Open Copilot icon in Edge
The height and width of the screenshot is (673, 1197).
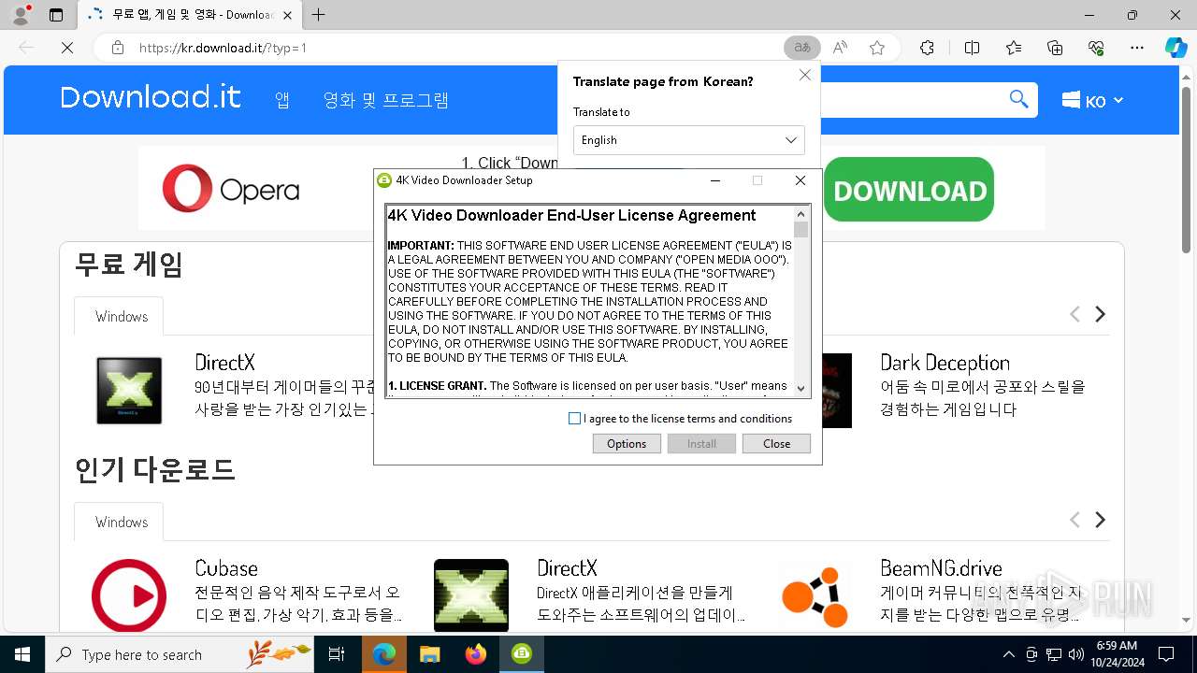point(1175,48)
